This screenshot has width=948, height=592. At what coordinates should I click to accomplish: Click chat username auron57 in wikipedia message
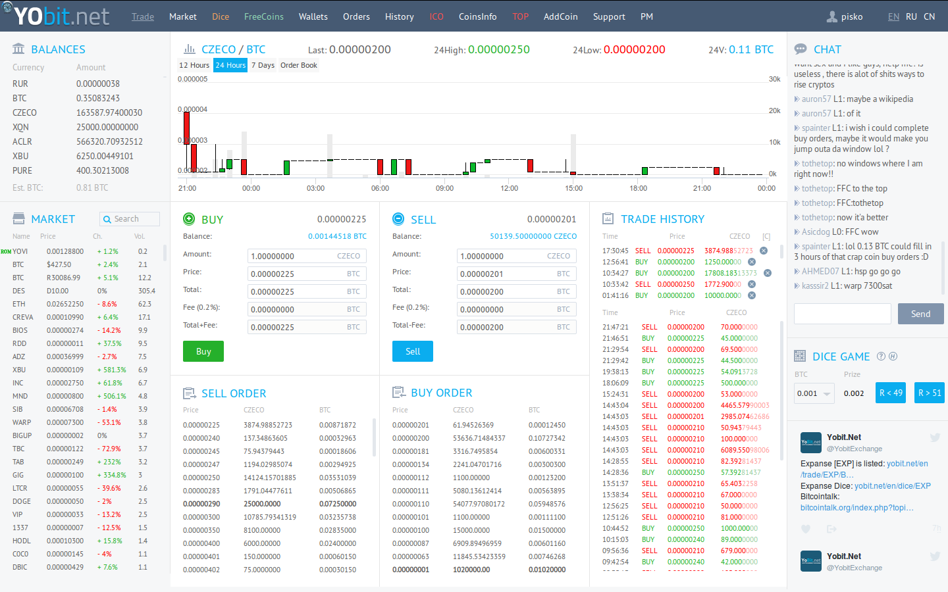(x=816, y=99)
